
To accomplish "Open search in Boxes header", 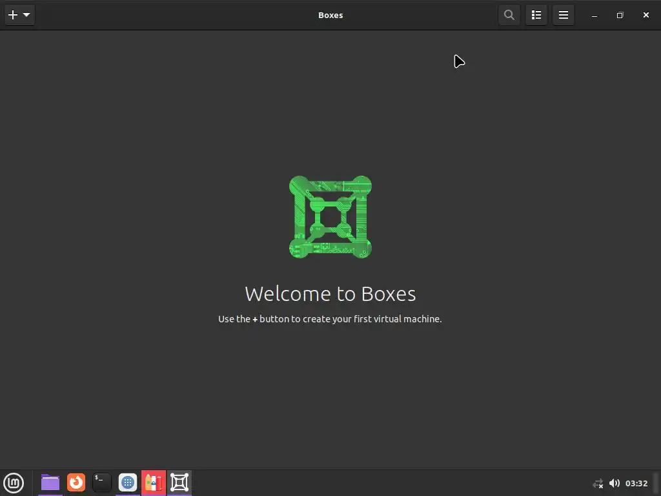I will coord(509,15).
